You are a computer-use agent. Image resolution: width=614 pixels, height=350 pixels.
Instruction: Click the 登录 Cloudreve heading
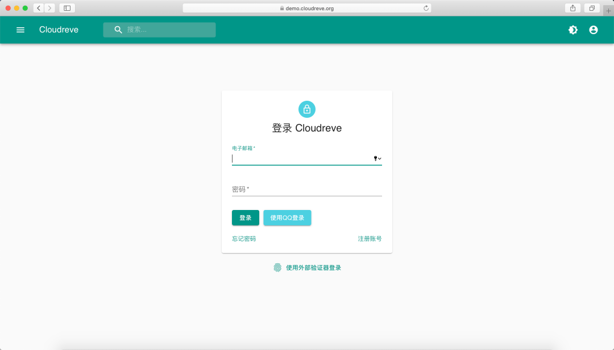pyautogui.click(x=307, y=128)
